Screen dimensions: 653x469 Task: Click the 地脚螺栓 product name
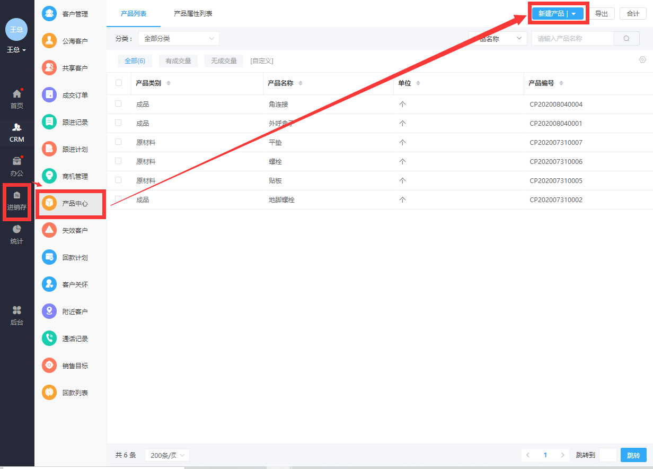281,200
